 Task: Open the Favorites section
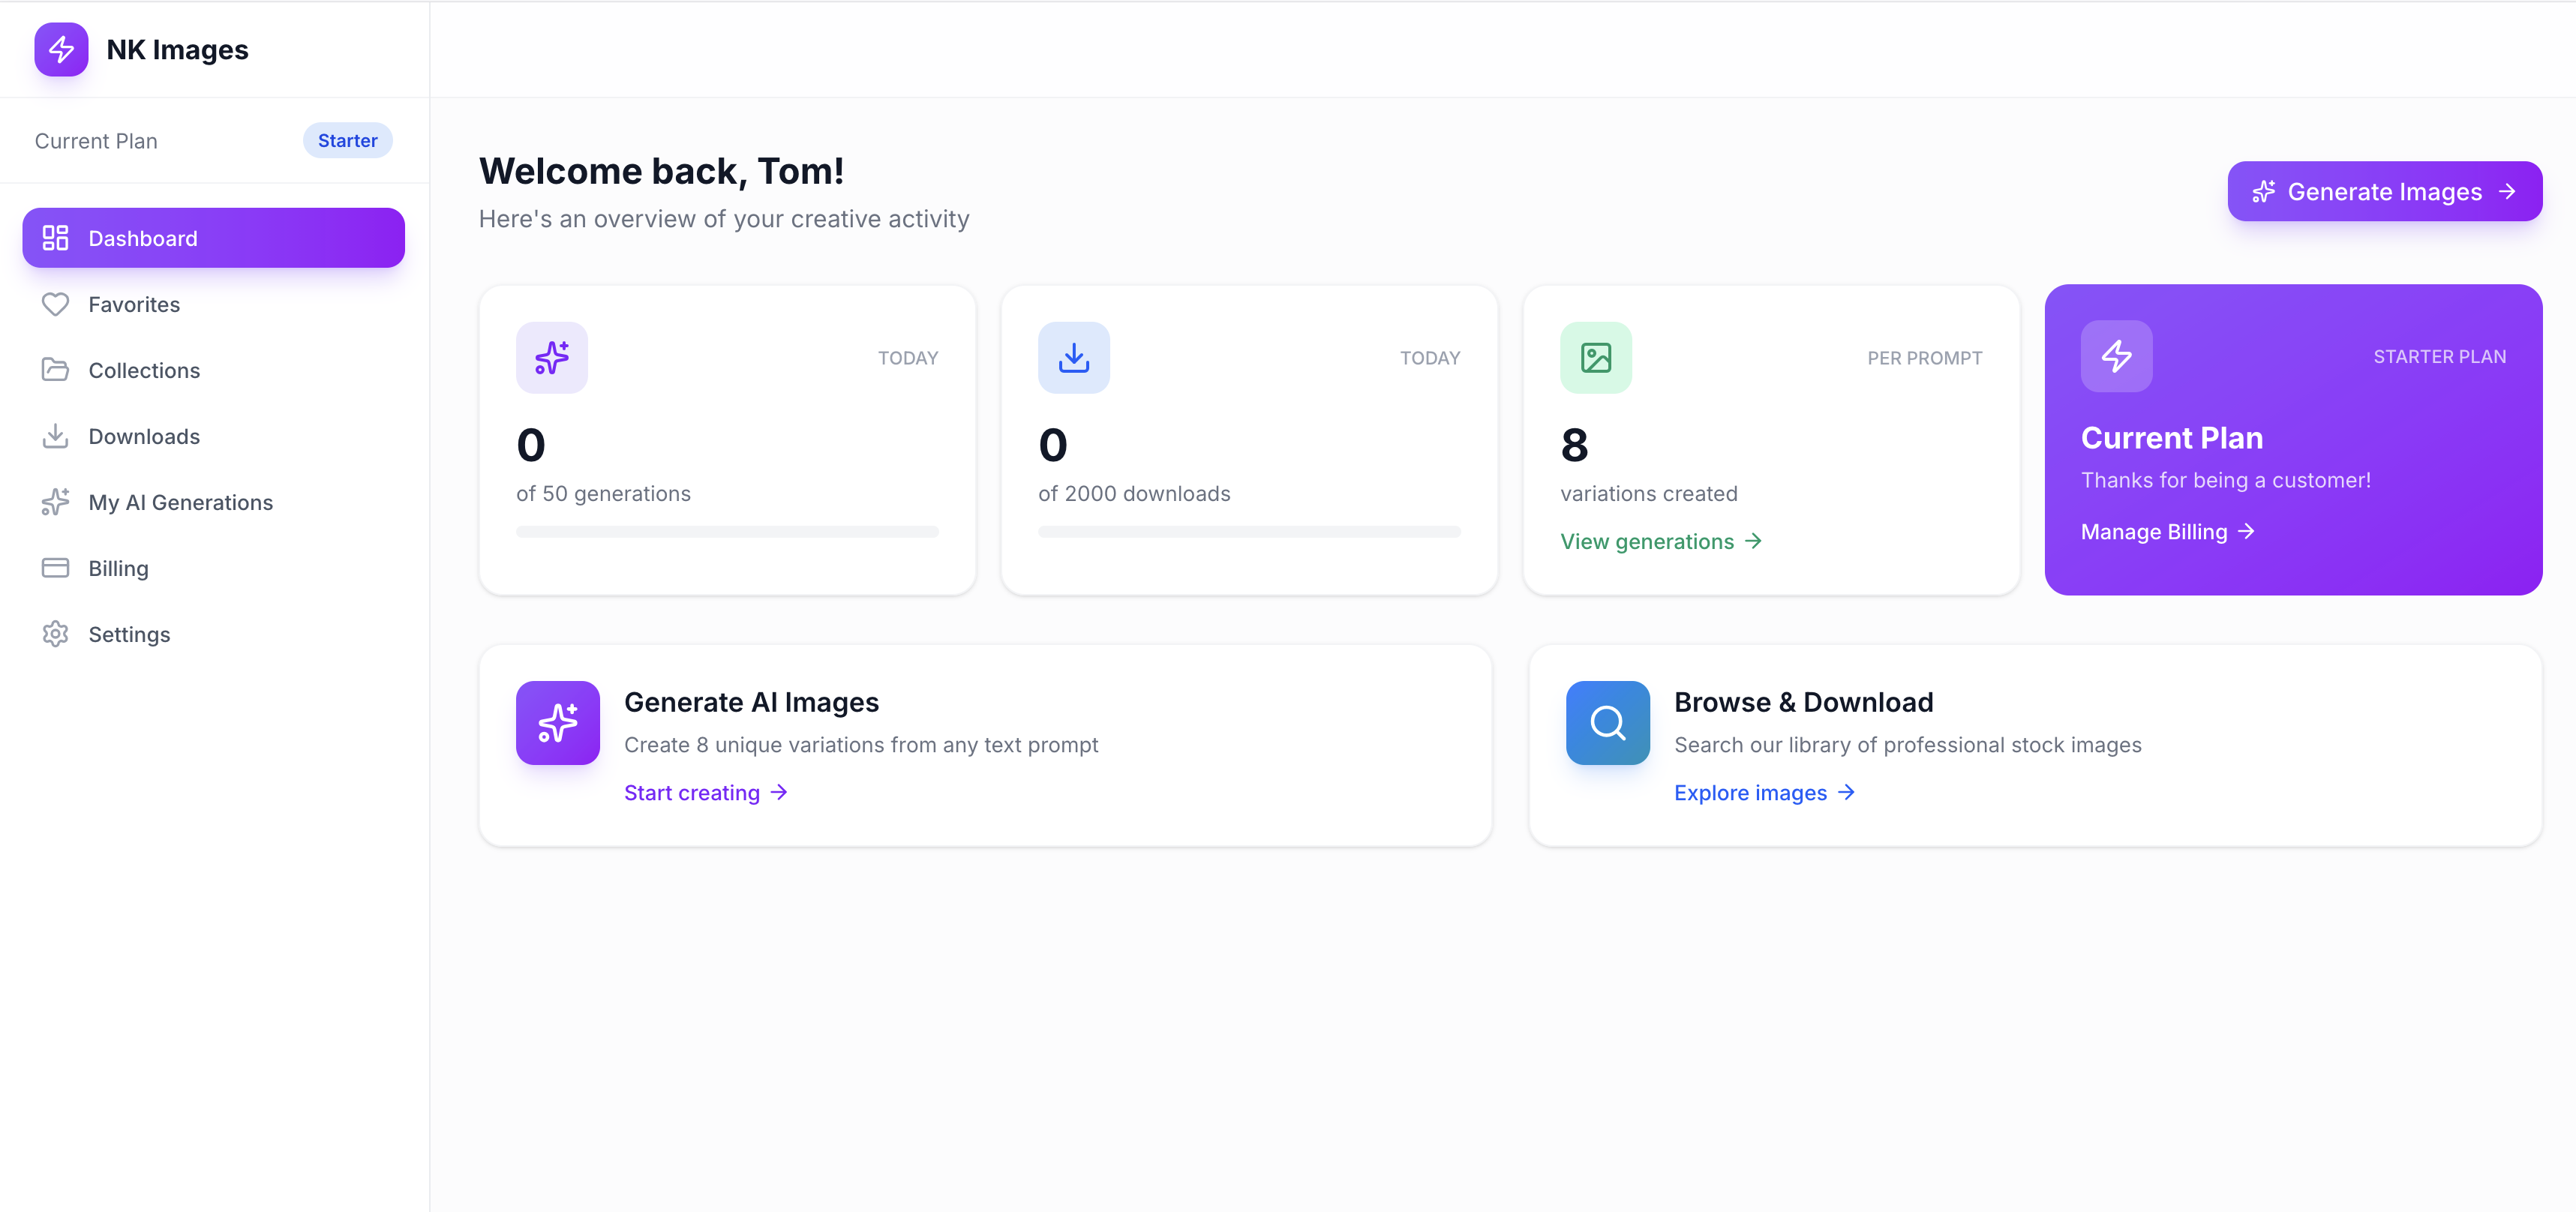pos(134,304)
